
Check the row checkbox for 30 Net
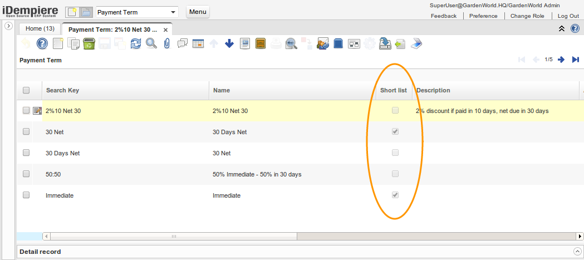tap(26, 132)
